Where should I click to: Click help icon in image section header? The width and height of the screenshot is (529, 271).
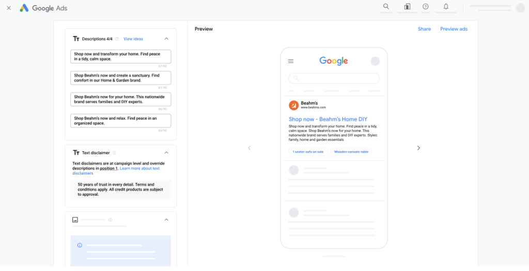(x=111, y=220)
